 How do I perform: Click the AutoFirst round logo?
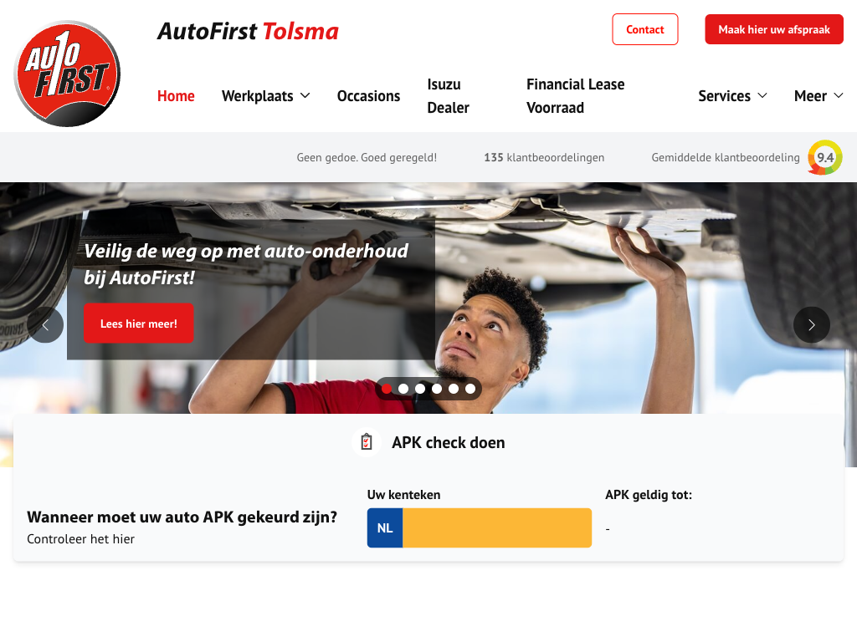click(67, 74)
